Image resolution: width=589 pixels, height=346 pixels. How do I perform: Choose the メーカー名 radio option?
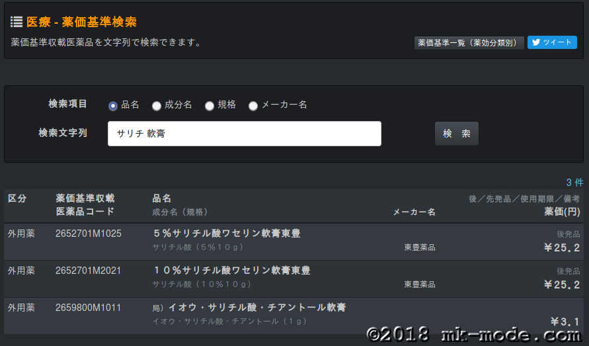(x=253, y=105)
